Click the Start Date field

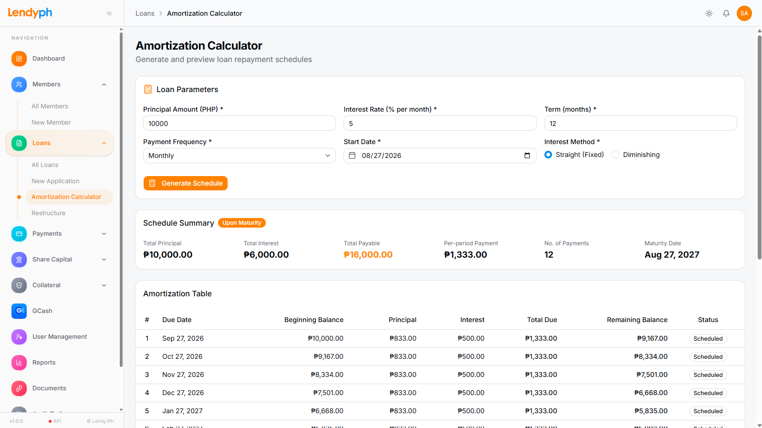coord(440,156)
